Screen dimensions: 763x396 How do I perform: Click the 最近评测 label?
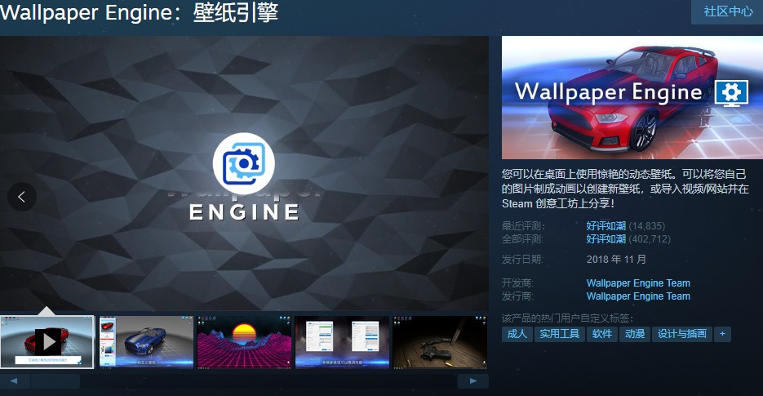[x=524, y=226]
